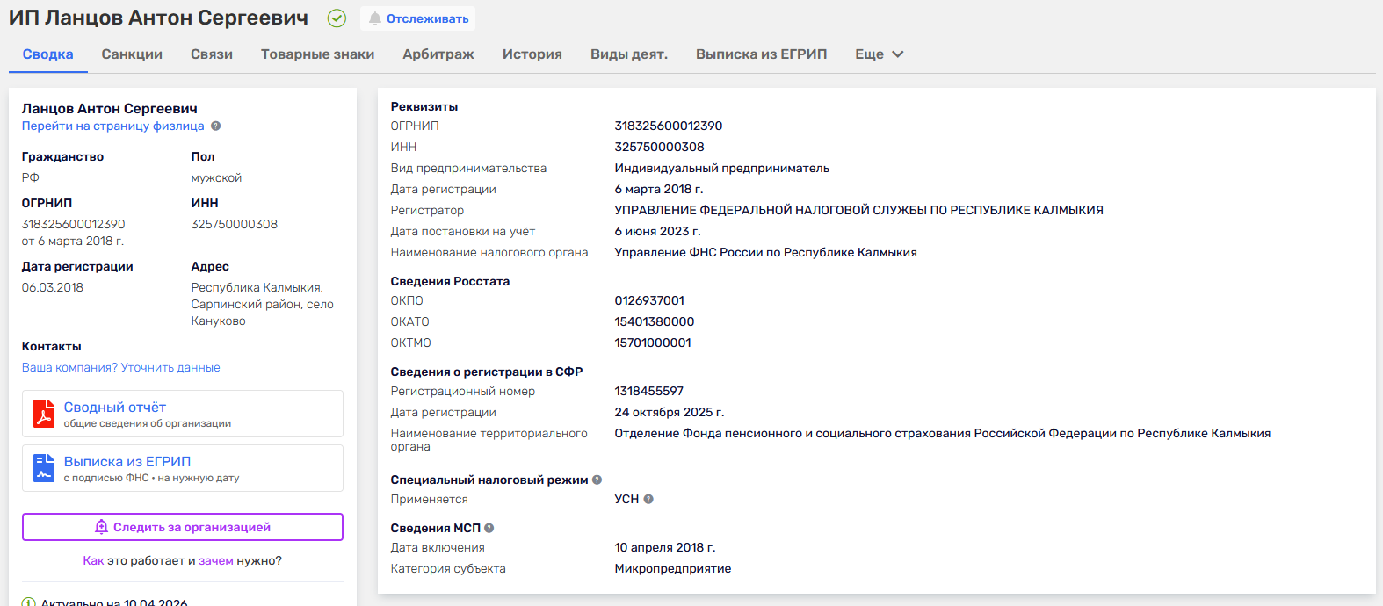
Task: Click the red PDF icon for Сводный отчёт
Action: coord(44,414)
